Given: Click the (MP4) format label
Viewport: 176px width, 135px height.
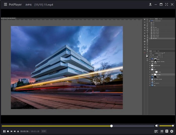Looking at the screenshot, I should pyautogui.click(x=28, y=5).
